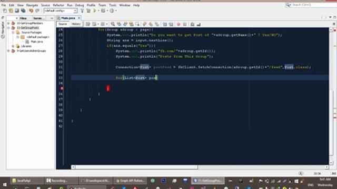The image size is (337, 189).
Task: Click the red Start Macro Recording icon
Action: tap(179, 24)
